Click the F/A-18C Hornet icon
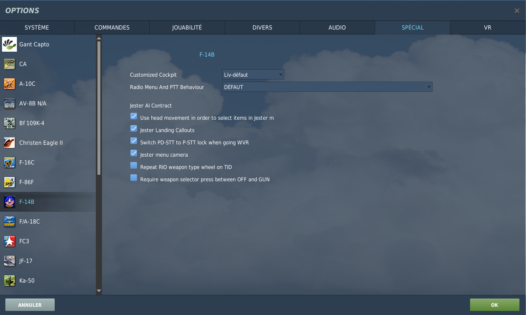The height and width of the screenshot is (315, 526). [x=9, y=221]
